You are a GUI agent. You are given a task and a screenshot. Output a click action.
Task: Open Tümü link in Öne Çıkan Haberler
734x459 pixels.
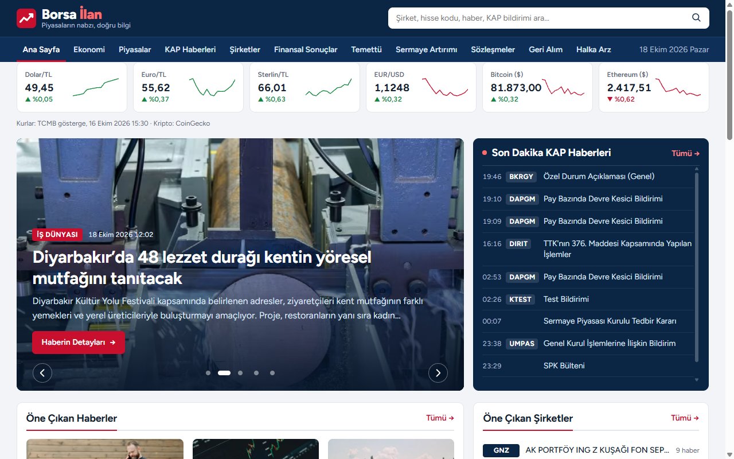(x=440, y=418)
